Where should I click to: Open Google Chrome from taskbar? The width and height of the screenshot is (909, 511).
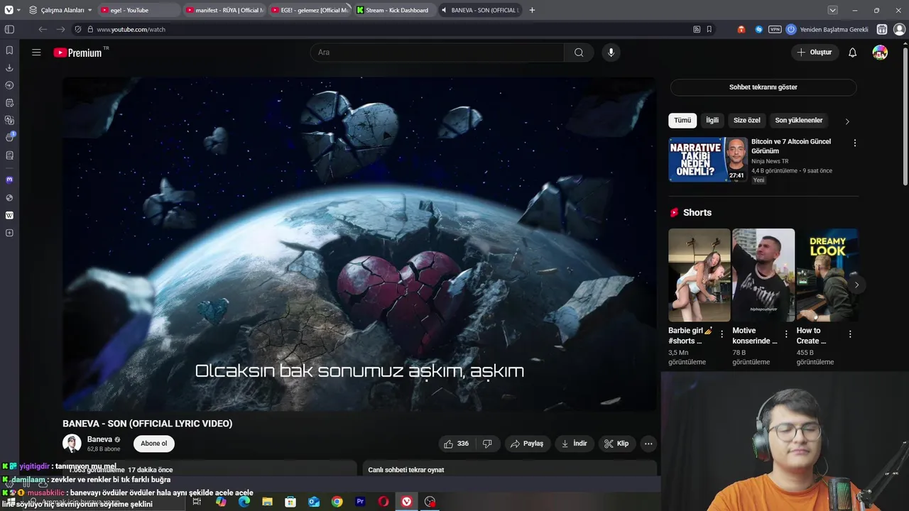tap(337, 502)
